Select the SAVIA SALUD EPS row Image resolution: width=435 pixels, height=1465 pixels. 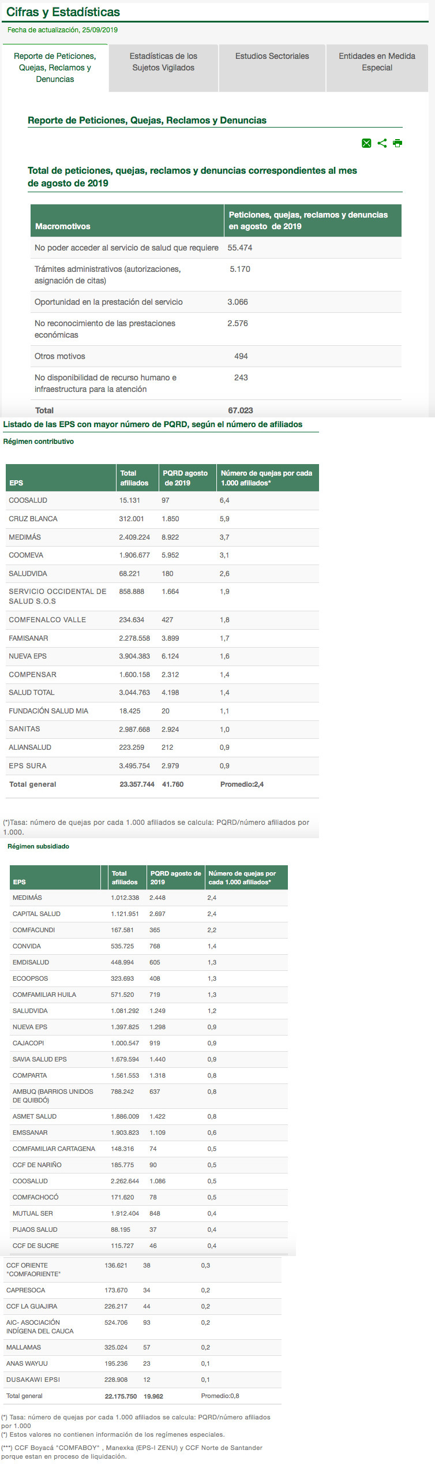tap(39, 1059)
